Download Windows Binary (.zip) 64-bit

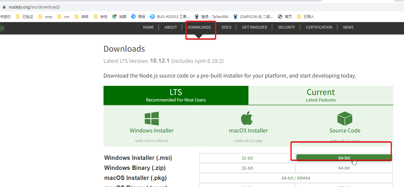pos(344,168)
